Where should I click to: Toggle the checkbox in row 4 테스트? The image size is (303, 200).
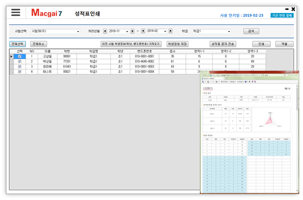20,72
